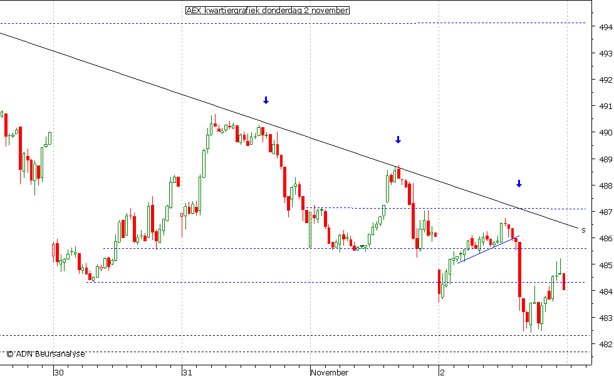Screen dimensions: 614x376
Task: Click the 'November' label on time axis
Action: [330, 372]
